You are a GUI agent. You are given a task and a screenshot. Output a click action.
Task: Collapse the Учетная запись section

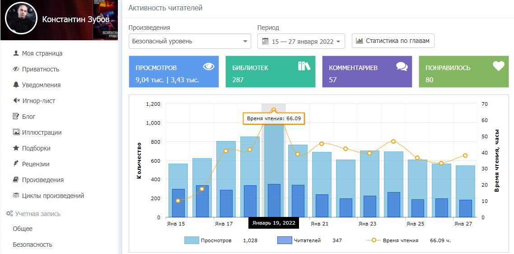(37, 214)
